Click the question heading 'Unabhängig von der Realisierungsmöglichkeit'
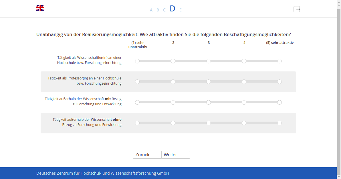 coord(164,34)
